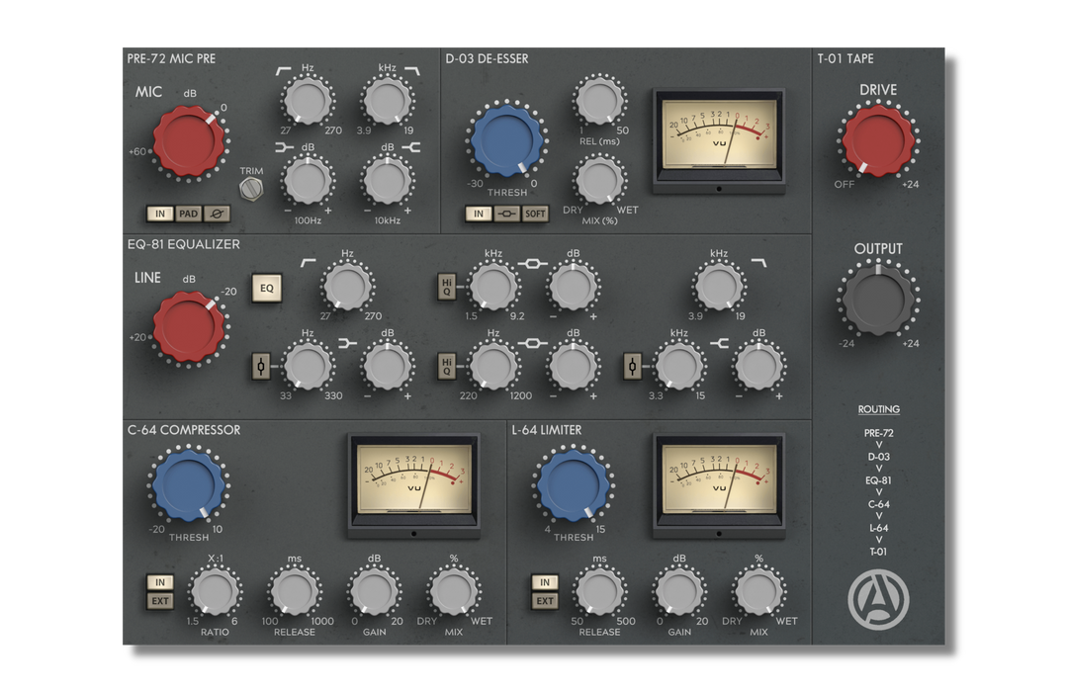
Task: Click PRE-72 low-pass kHz knob (3.9-19)
Action: [387, 100]
